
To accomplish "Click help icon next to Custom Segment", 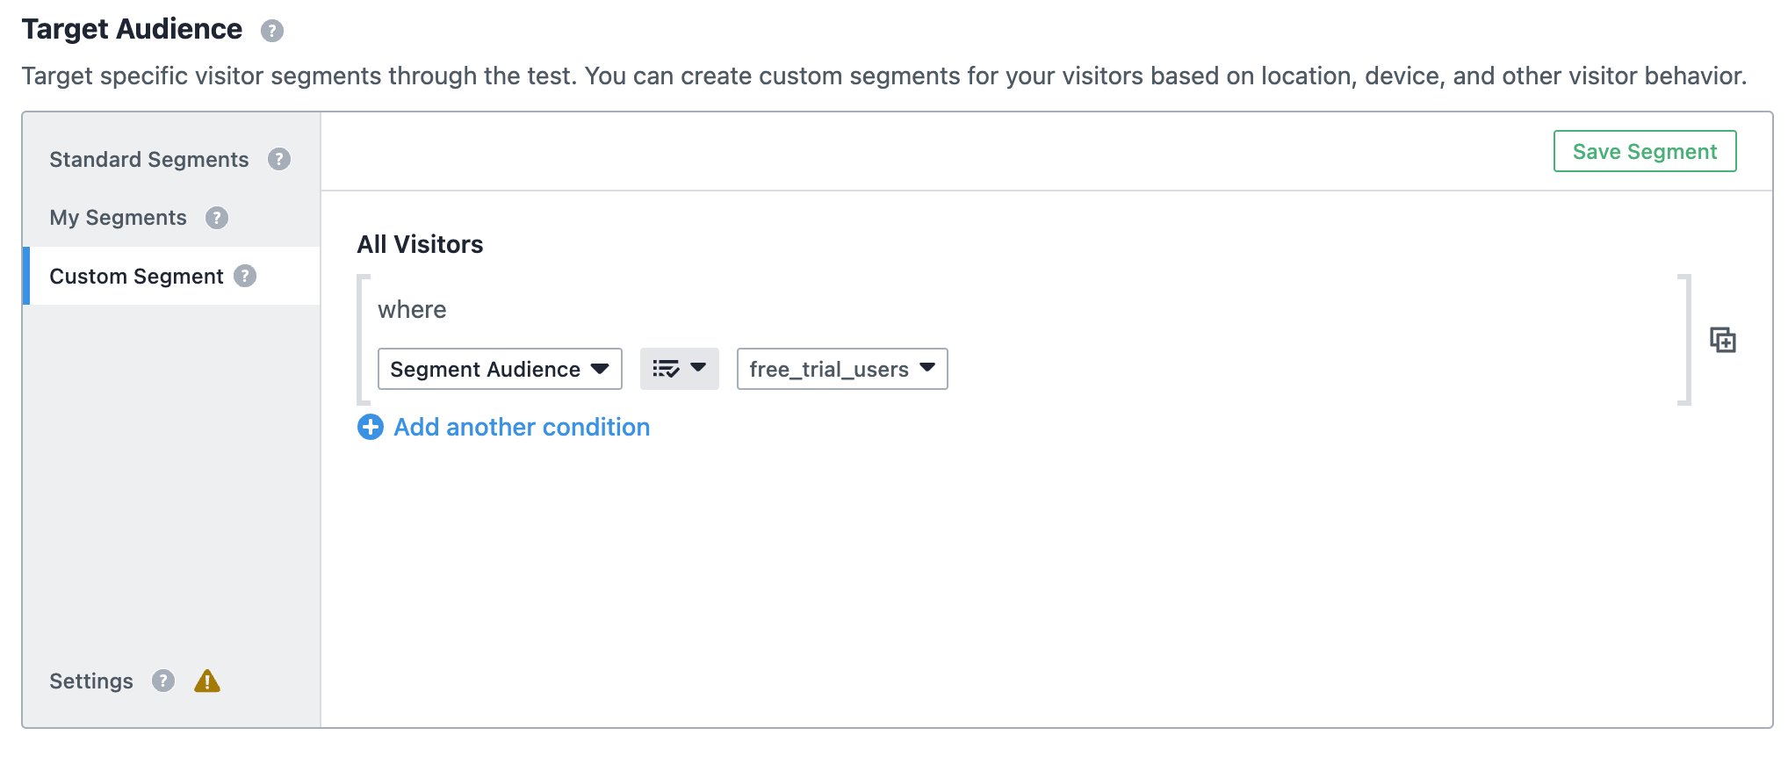I will [x=245, y=276].
